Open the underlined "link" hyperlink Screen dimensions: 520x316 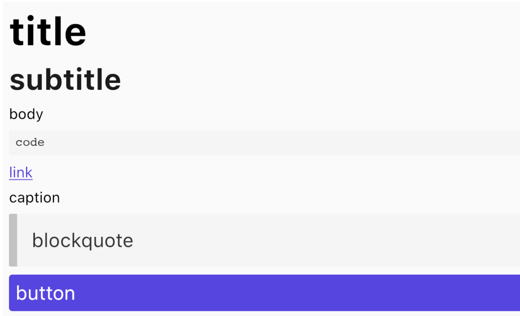(x=21, y=172)
